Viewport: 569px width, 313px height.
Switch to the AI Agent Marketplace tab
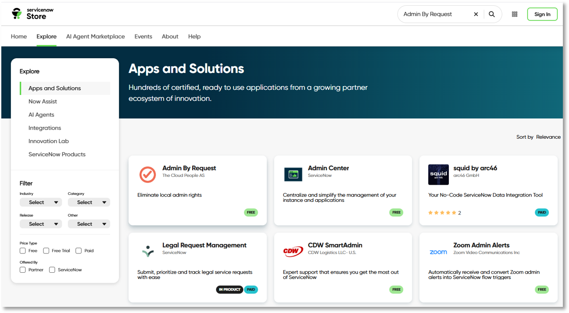coord(95,37)
